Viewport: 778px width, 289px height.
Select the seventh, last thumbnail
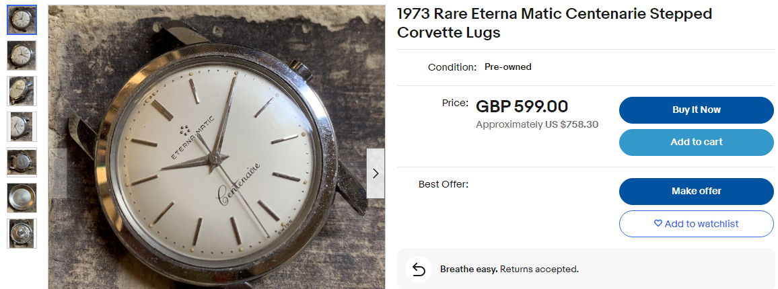click(x=22, y=233)
